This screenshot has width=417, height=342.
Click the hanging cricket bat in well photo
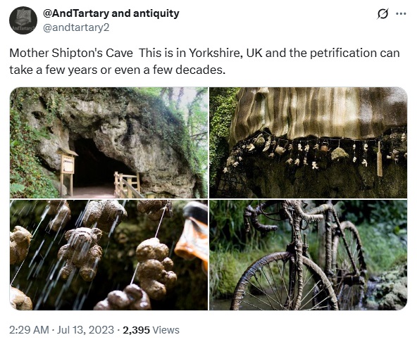tap(380, 159)
